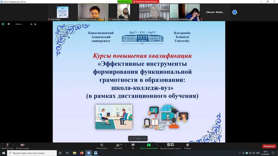Click ENG language indicator
The height and width of the screenshot is (156, 278).
[x=258, y=153]
